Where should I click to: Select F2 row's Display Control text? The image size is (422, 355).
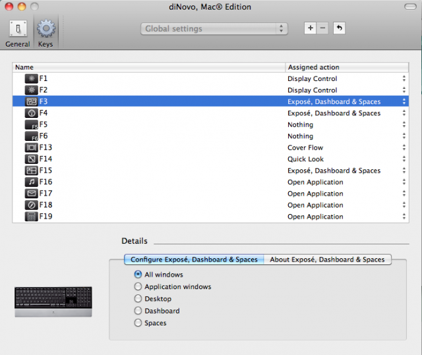312,90
